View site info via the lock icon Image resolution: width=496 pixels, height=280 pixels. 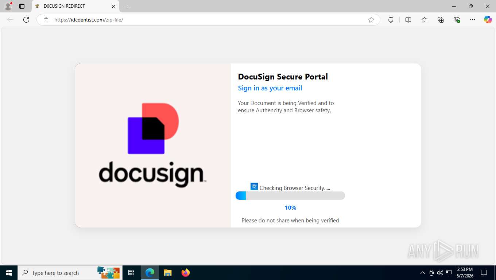[46, 20]
